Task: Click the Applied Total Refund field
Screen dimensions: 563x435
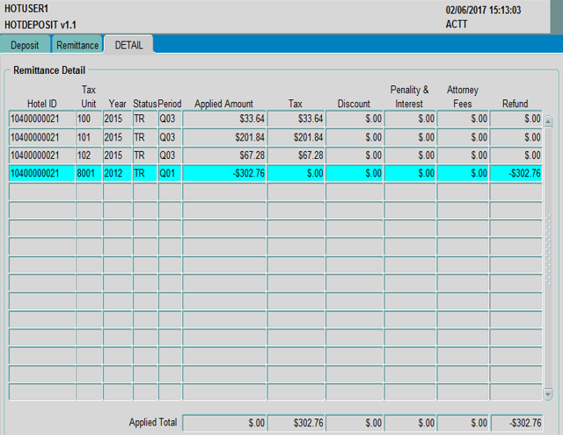Action: (516, 423)
